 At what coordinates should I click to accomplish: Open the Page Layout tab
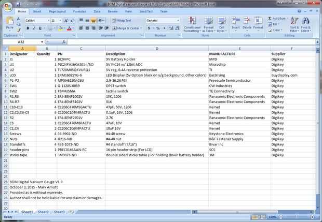(x=58, y=11)
